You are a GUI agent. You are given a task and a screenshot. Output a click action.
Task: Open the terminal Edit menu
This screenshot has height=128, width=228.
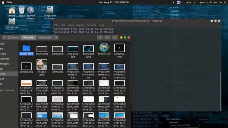(x=63, y=25)
